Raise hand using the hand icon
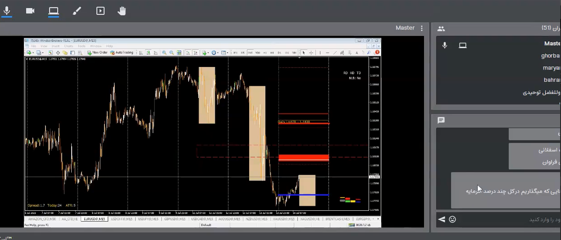Screen dimensions: 561x240 point(122,11)
